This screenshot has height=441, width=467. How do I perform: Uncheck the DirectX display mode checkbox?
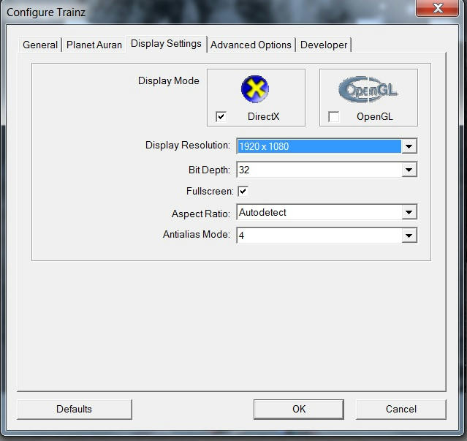[x=221, y=116]
